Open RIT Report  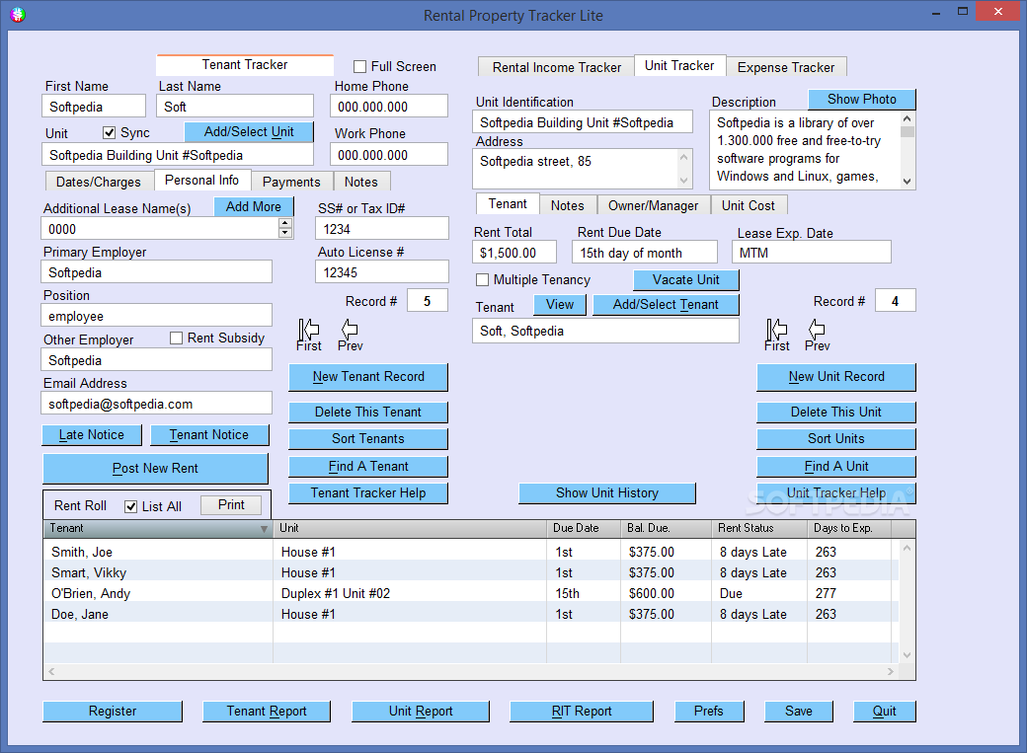click(x=582, y=712)
